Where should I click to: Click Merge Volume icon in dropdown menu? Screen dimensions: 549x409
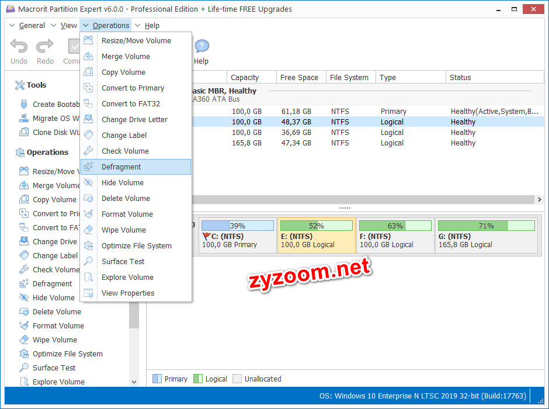(88, 56)
